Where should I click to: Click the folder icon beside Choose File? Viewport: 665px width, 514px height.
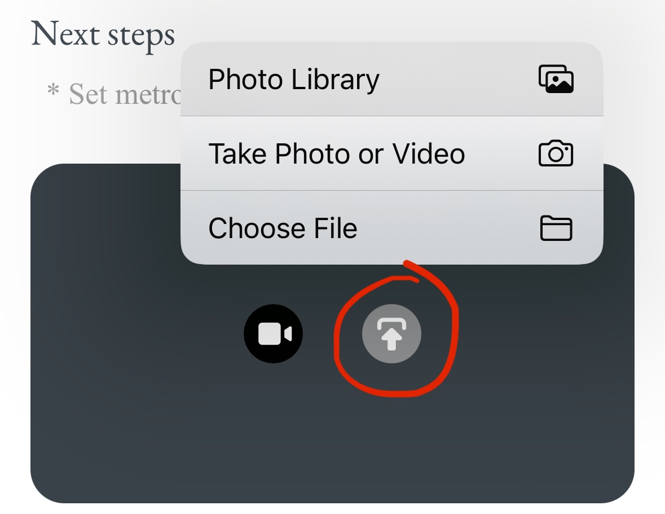click(556, 228)
